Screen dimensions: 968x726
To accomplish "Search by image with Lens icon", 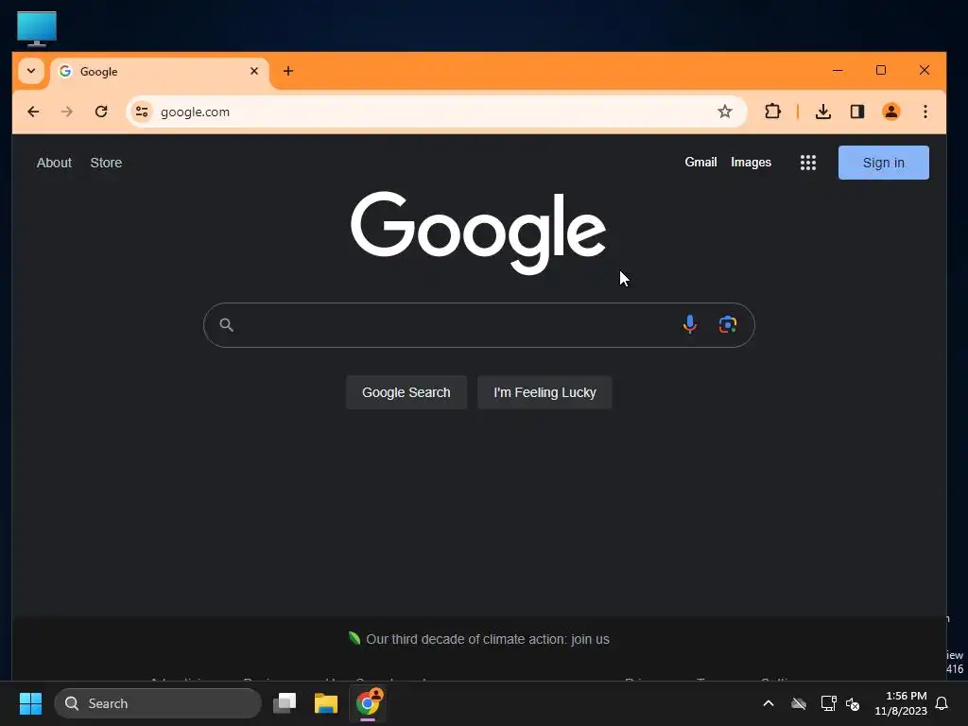I will point(728,324).
